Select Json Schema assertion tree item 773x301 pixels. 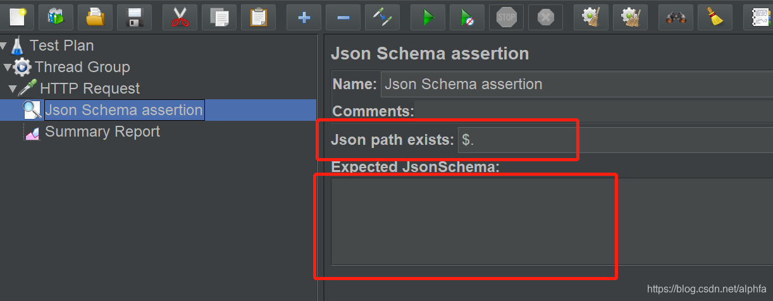point(124,110)
